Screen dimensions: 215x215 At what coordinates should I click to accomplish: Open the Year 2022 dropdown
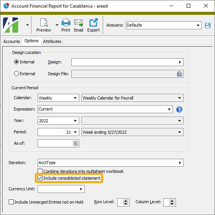tap(58, 121)
